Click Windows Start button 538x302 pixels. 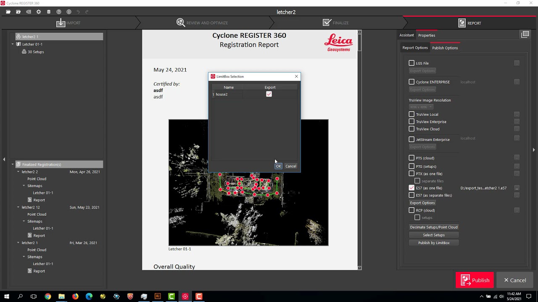click(7, 297)
